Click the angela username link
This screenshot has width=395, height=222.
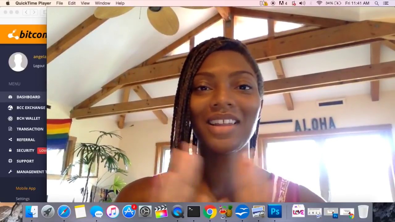pyautogui.click(x=40, y=57)
